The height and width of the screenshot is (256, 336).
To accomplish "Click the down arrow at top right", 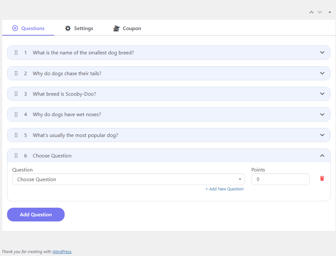I will 320,12.
